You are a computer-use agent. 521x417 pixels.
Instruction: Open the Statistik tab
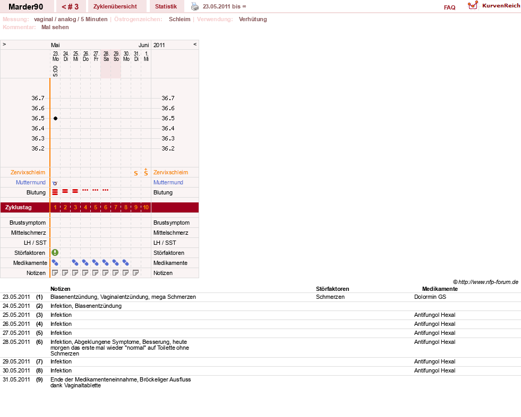pos(166,7)
